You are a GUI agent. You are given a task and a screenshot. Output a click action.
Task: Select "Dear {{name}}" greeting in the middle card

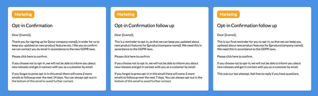tap(124, 35)
